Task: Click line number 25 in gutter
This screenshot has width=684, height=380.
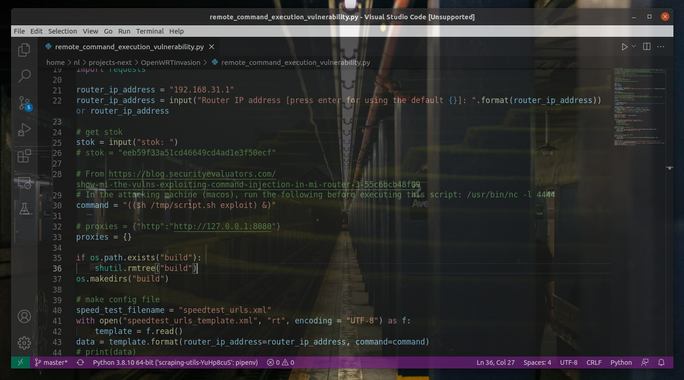Action: click(x=57, y=143)
